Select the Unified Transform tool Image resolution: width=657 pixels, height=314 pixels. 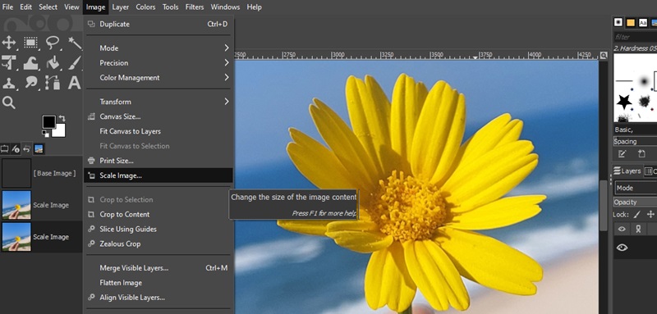(9, 62)
